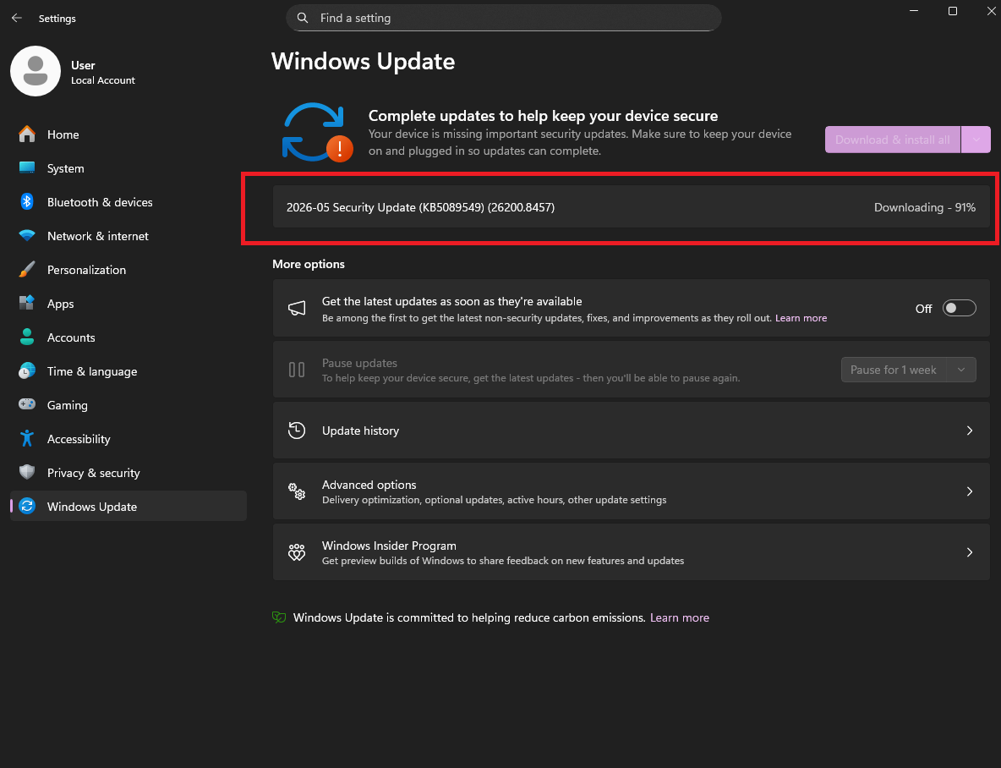The height and width of the screenshot is (768, 1001).
Task: Click the Update history clock icon
Action: tap(297, 430)
